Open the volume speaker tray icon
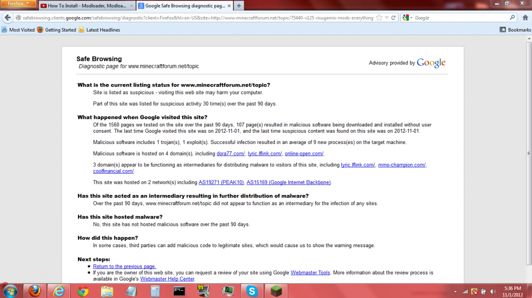Viewport: 532px width, 298px height. click(493, 292)
